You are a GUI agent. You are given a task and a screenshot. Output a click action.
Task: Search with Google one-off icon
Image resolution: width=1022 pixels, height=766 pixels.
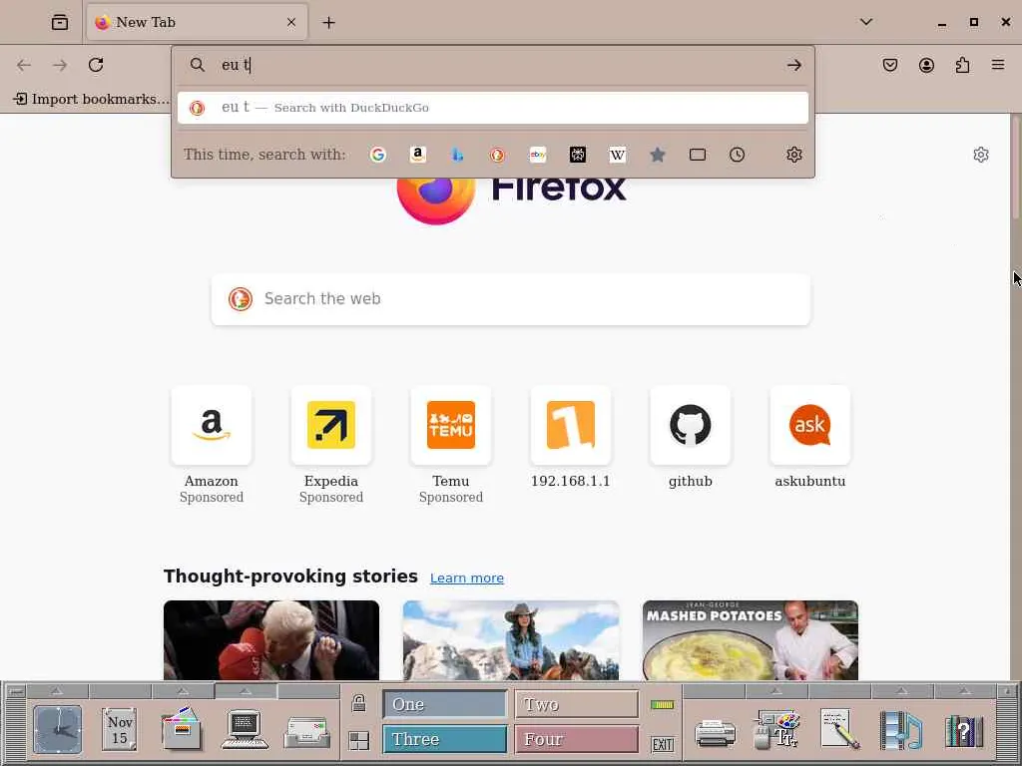pos(378,155)
